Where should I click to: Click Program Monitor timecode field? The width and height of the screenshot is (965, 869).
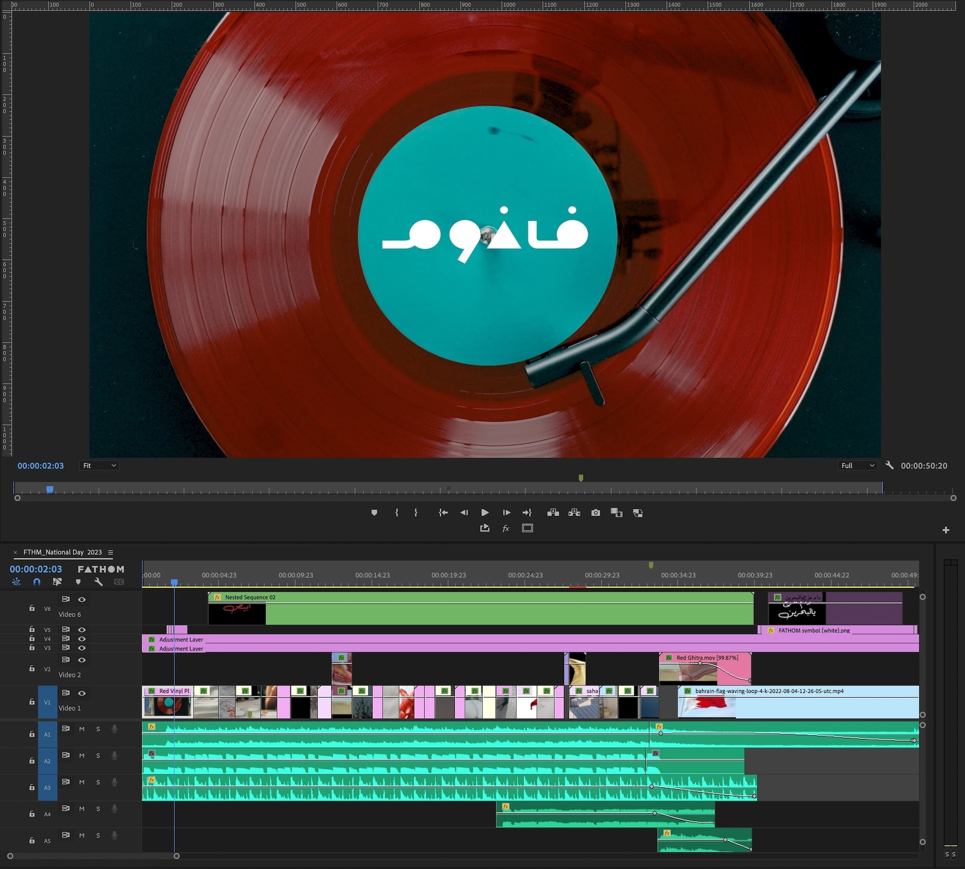point(41,466)
